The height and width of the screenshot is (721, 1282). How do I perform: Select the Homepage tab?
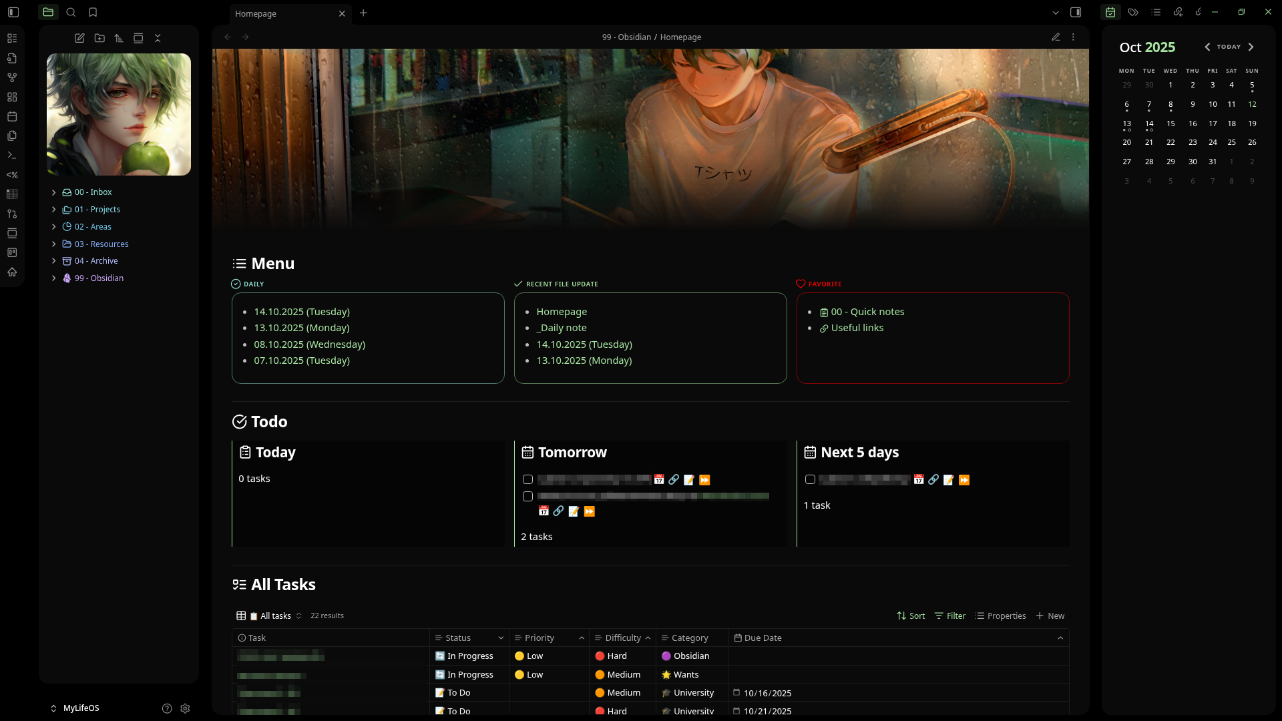280,13
